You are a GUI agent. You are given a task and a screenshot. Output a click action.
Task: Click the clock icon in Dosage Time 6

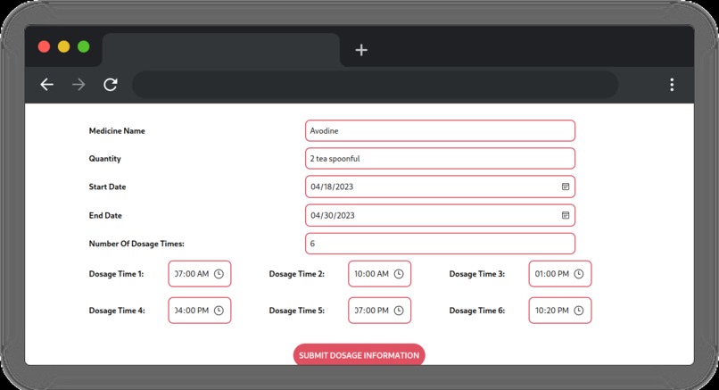[x=579, y=311]
